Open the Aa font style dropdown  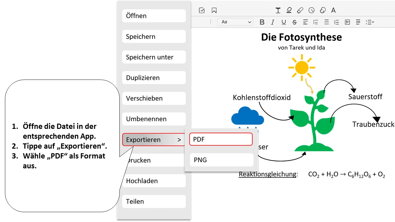tap(235, 22)
